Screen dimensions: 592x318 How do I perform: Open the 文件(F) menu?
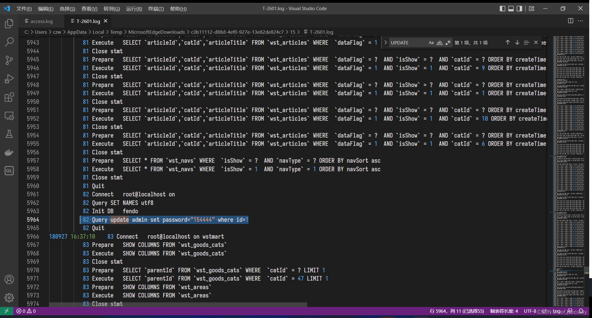(24, 9)
